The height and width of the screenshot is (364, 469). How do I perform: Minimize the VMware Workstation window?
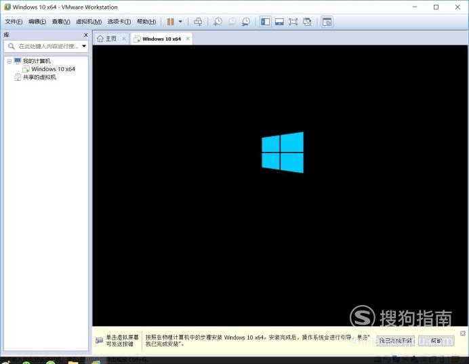(x=415, y=7)
